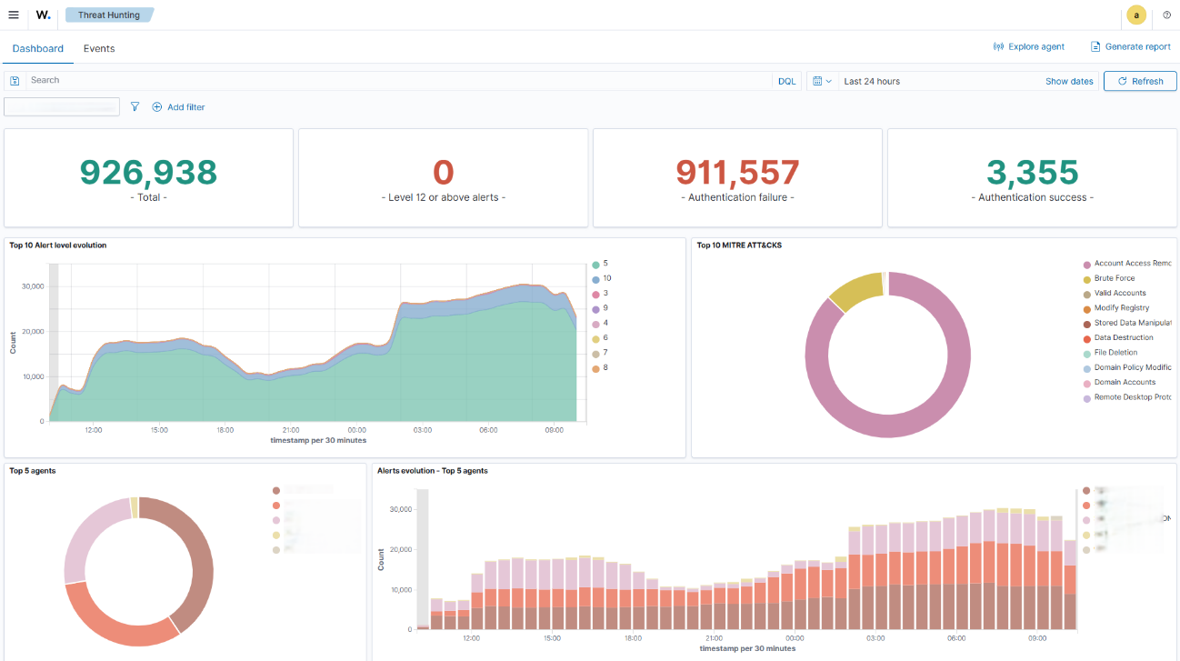Open the help question mark icon
Viewport: 1180px width, 661px height.
[x=1166, y=15]
